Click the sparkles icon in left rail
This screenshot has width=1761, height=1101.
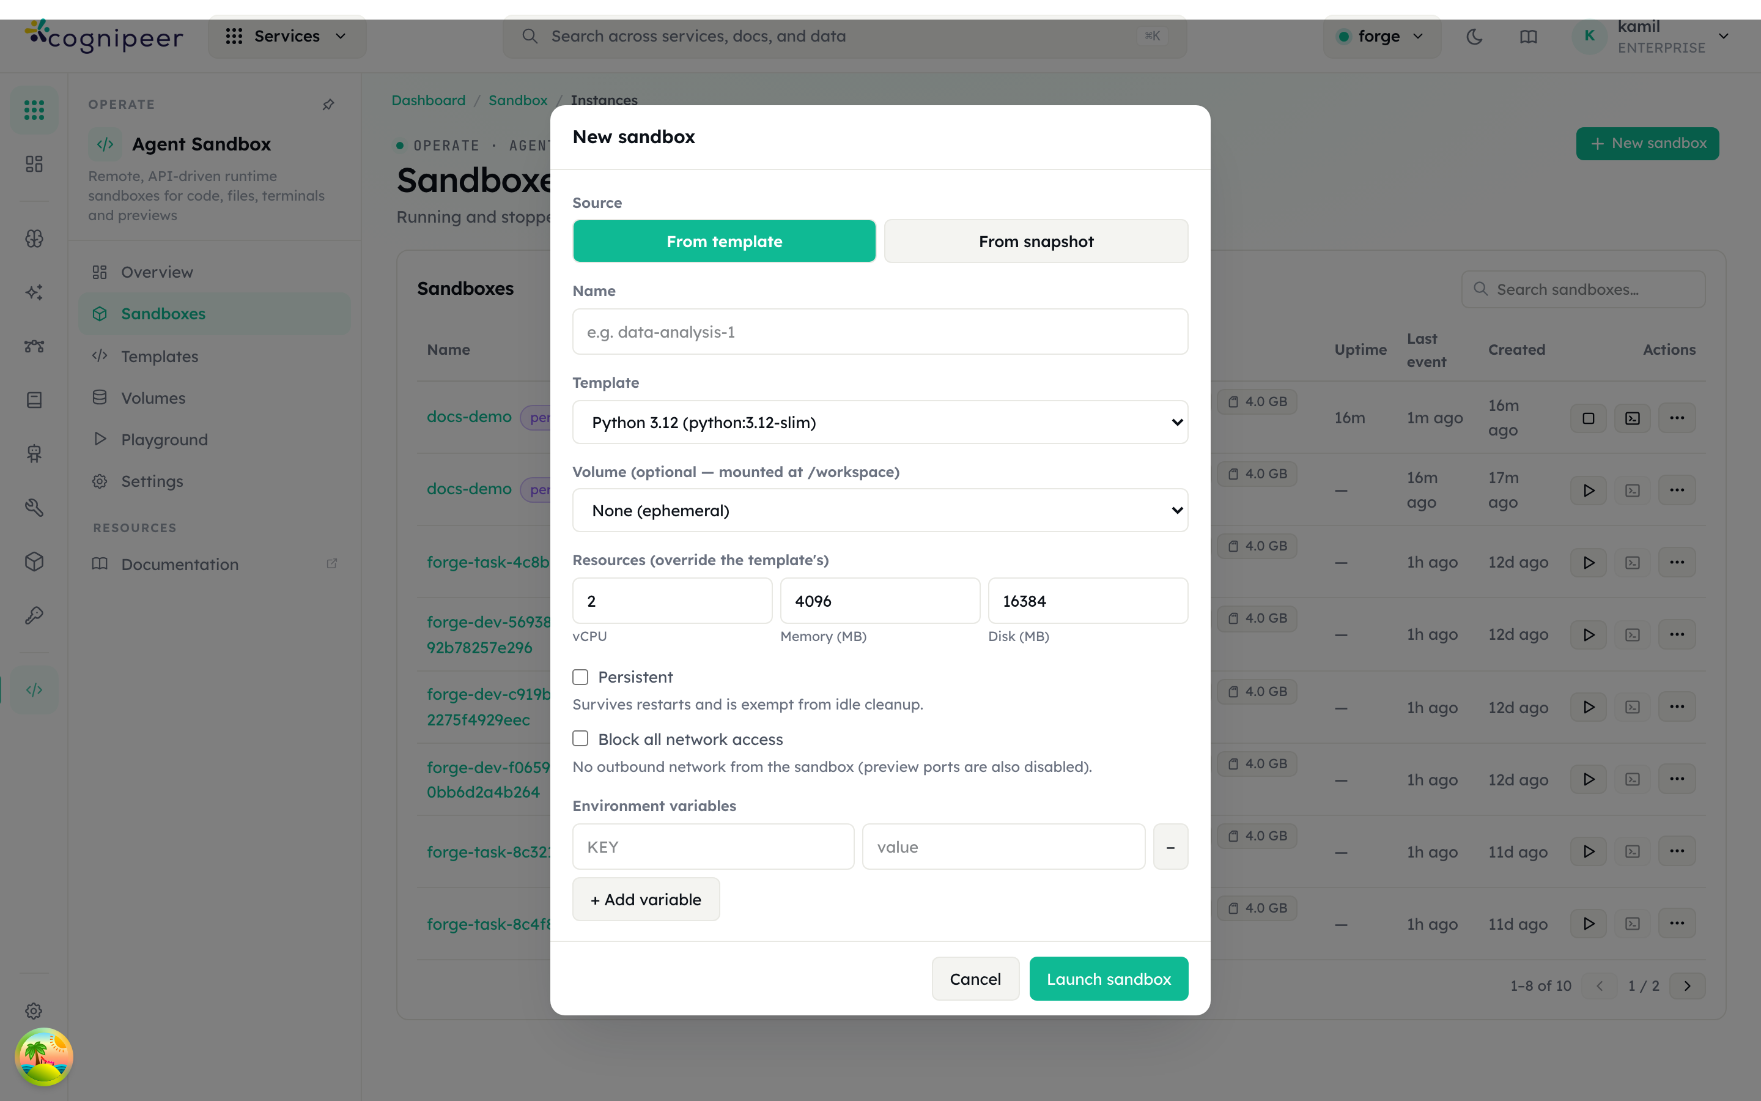tap(34, 293)
